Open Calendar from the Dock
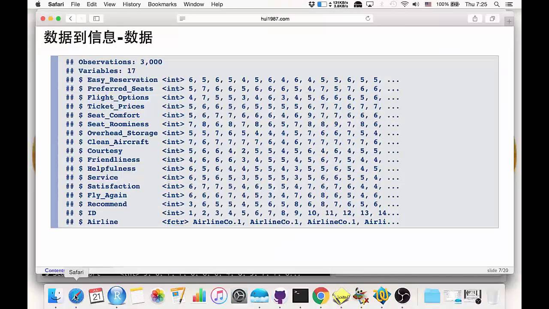The height and width of the screenshot is (309, 549). pos(97,296)
